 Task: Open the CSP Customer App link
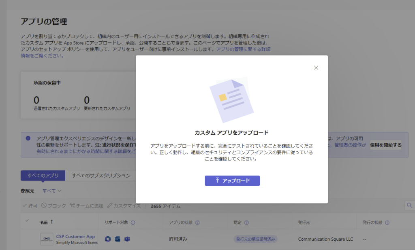pos(75,237)
